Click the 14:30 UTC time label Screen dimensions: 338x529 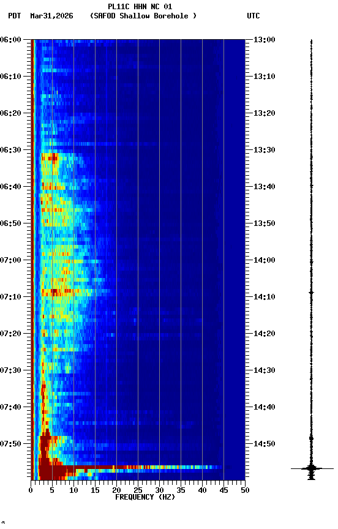[x=265, y=370]
